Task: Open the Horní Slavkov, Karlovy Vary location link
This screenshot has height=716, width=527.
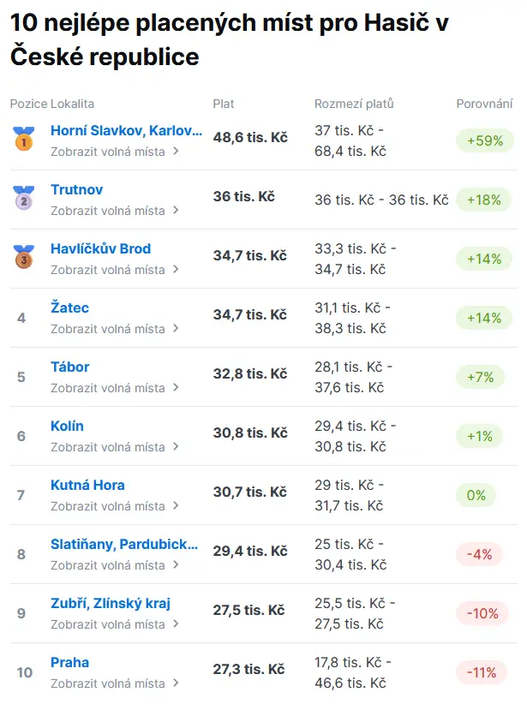Action: coord(126,131)
